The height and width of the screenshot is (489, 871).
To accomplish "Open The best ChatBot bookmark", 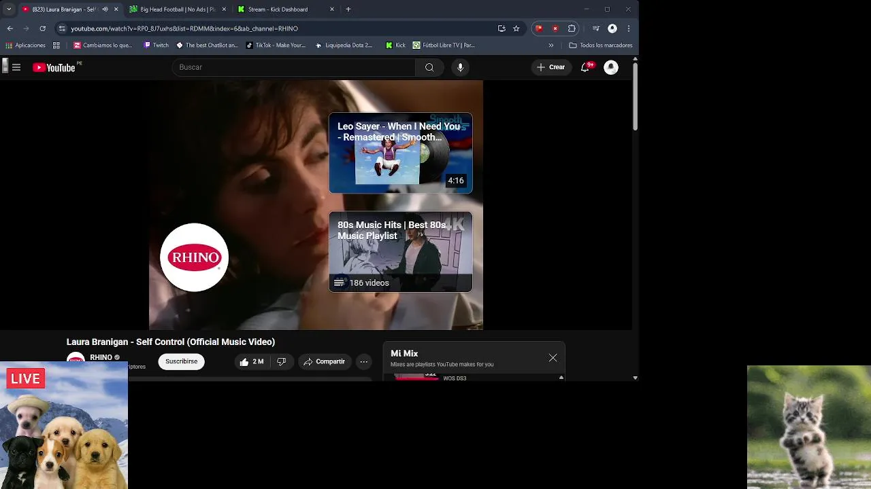I will (x=207, y=46).
